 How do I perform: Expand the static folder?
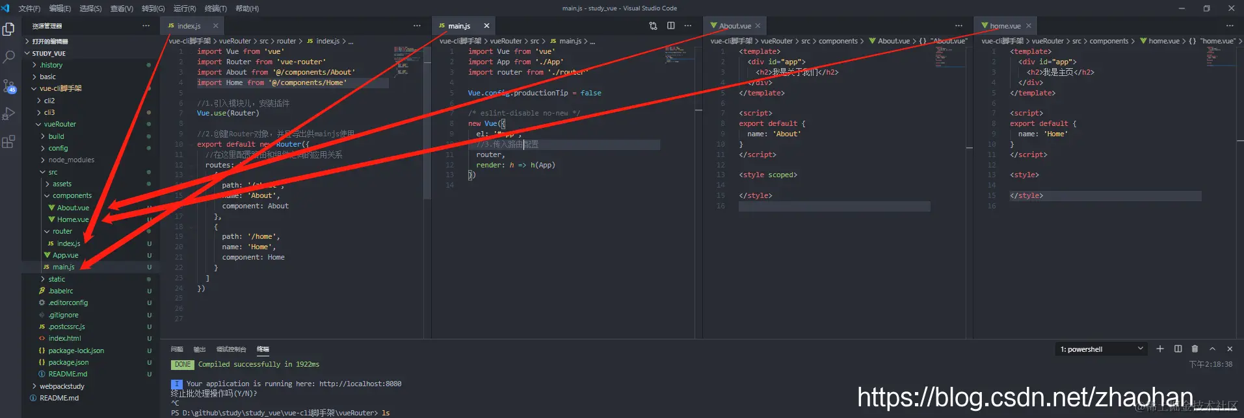90,279
